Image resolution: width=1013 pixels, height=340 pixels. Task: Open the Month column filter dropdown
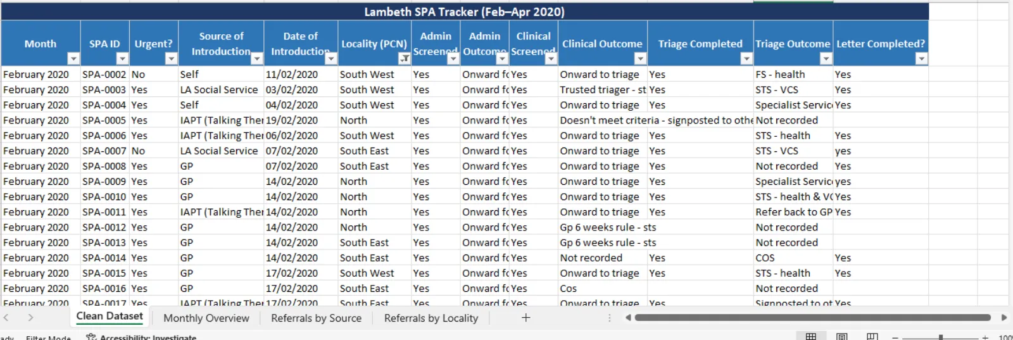pyautogui.click(x=73, y=59)
